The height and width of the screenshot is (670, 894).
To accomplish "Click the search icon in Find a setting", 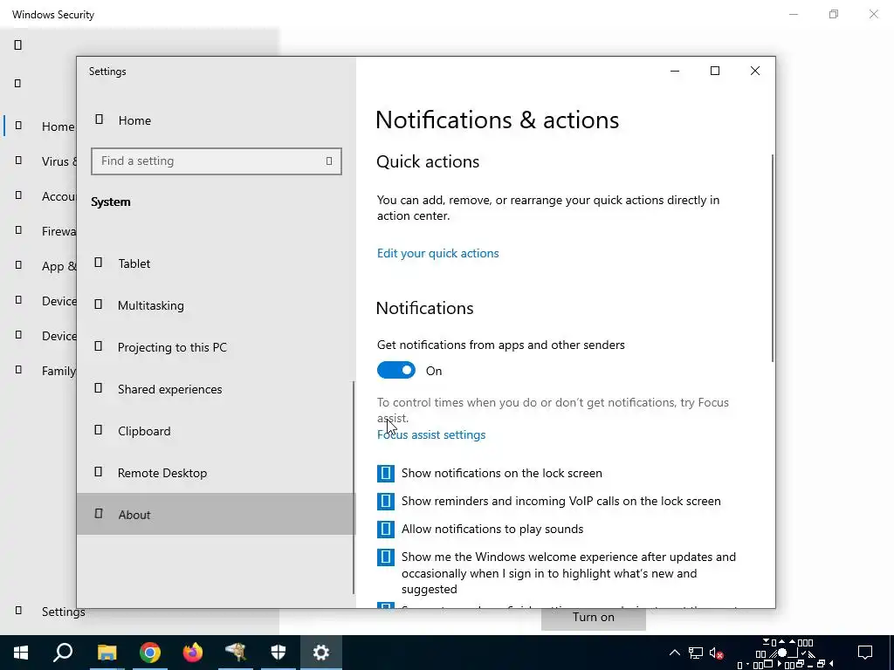I will 329,161.
